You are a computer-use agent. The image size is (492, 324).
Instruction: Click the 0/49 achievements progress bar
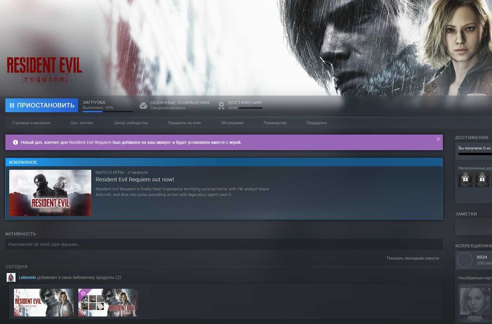(250, 108)
